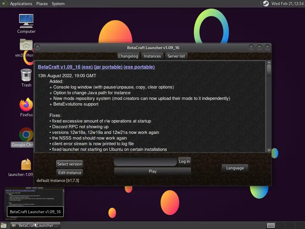305x229 pixels.
Task: Open the Trash desktop icon
Action: [x=26, y=78]
